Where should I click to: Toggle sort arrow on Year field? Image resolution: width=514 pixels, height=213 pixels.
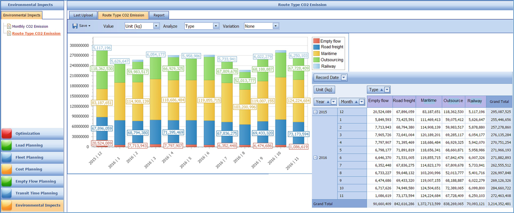[328, 102]
